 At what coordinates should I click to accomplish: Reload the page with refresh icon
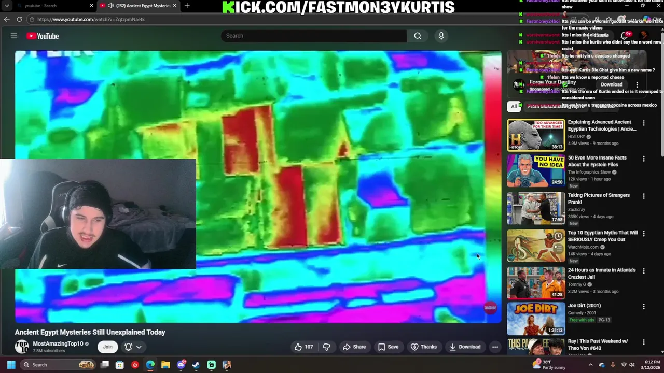19,19
